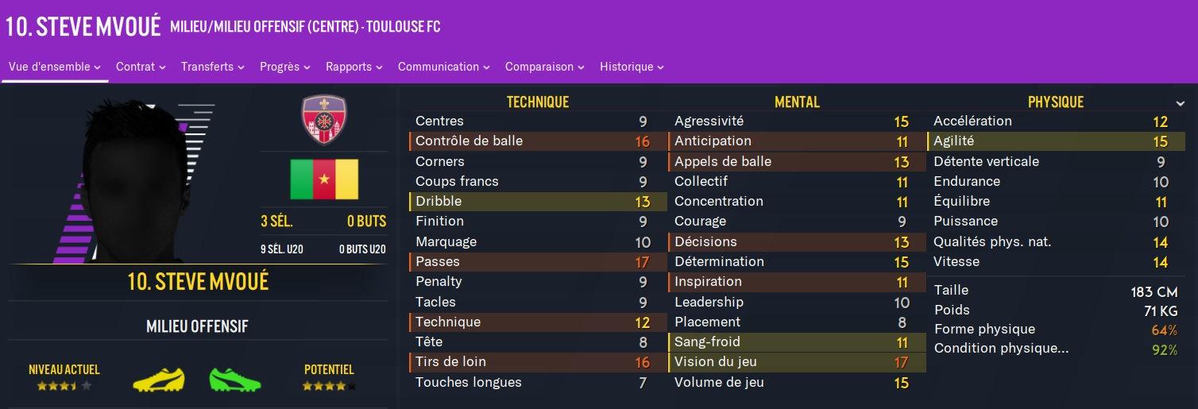Click the Toulouse FC club badge
Image resolution: width=1198 pixels, height=409 pixels.
pos(323,121)
